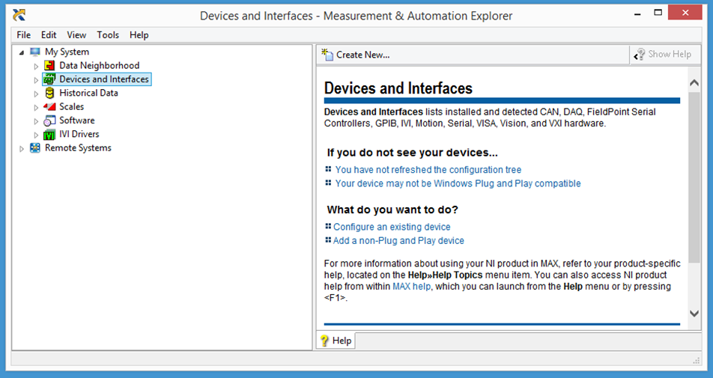713x378 pixels.
Task: Open the Configure an existing device link
Action: [x=392, y=227]
